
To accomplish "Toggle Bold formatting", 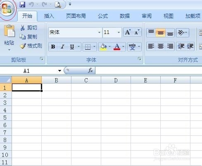I will tap(53, 47).
